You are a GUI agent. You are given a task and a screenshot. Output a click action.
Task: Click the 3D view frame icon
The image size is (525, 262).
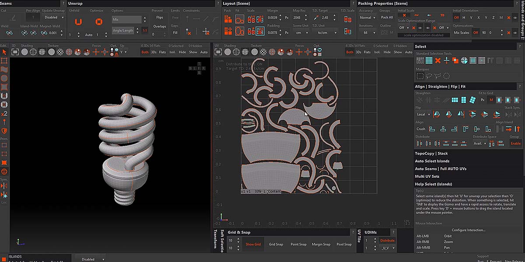[15, 52]
